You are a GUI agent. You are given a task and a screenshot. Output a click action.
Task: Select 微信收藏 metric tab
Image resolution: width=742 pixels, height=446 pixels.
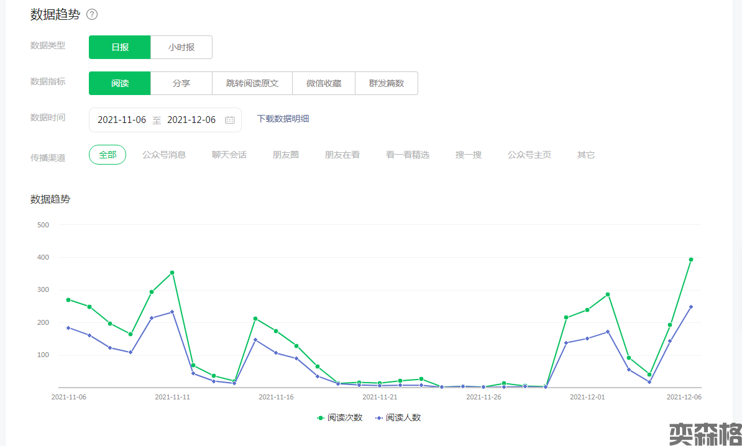click(x=324, y=83)
